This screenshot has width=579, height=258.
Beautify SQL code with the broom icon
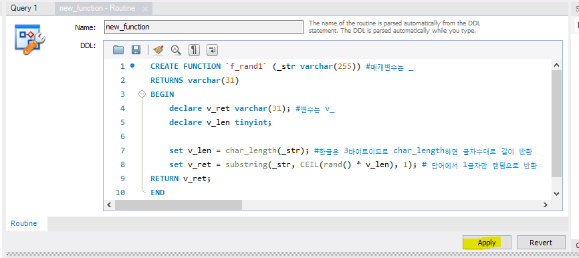pos(158,50)
